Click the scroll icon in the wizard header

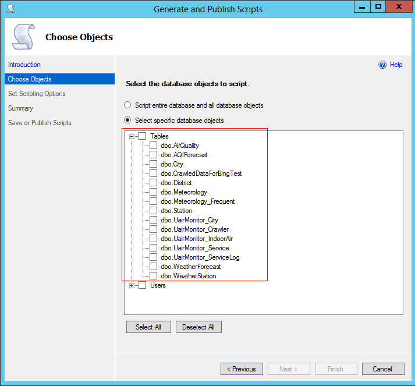click(x=23, y=37)
